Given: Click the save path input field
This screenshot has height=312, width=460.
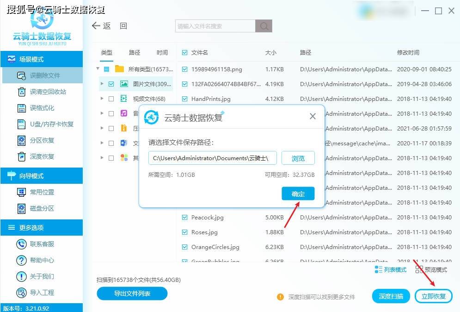Looking at the screenshot, I should click(213, 158).
